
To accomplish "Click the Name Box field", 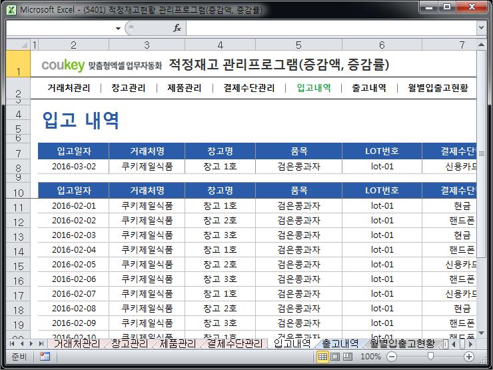I will pos(60,28).
